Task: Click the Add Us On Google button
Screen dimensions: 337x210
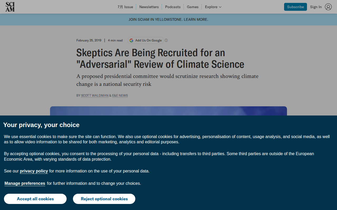Action: [x=146, y=40]
